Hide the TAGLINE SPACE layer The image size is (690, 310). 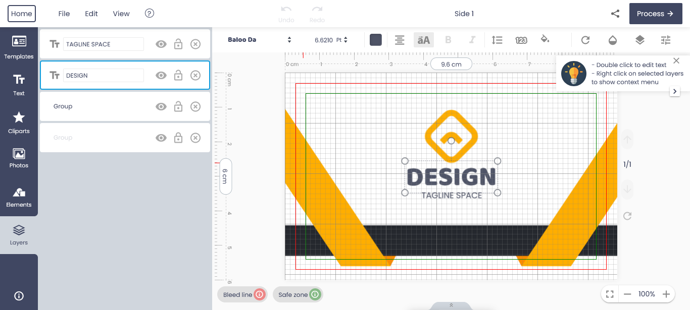tap(161, 44)
